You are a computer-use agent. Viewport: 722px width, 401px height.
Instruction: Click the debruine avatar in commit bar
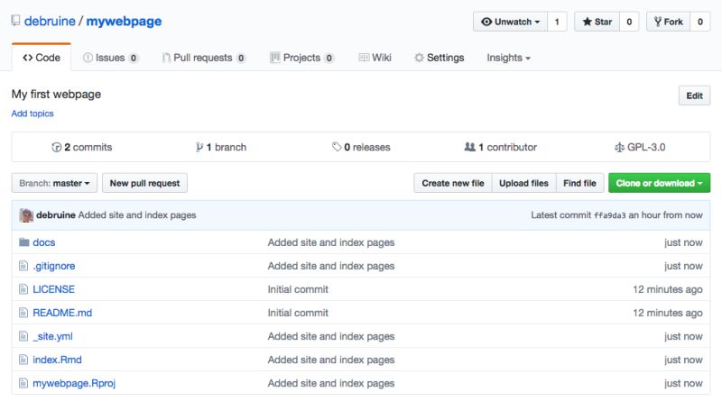(26, 214)
